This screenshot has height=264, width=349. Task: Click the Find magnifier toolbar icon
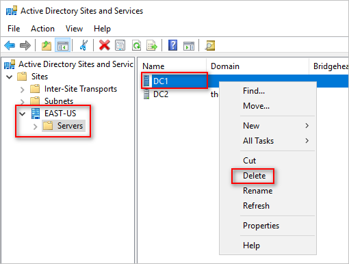coord(209,45)
